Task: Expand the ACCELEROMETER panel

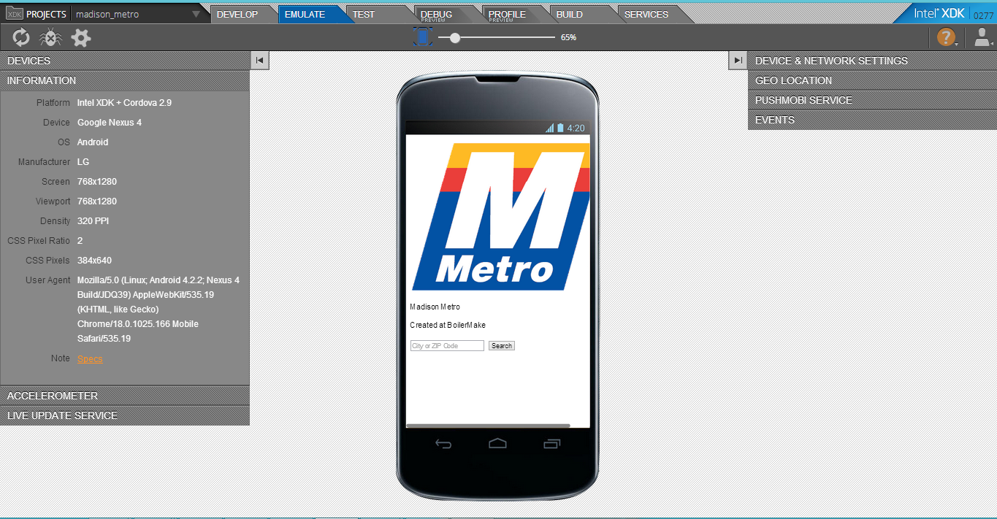Action: coord(125,396)
